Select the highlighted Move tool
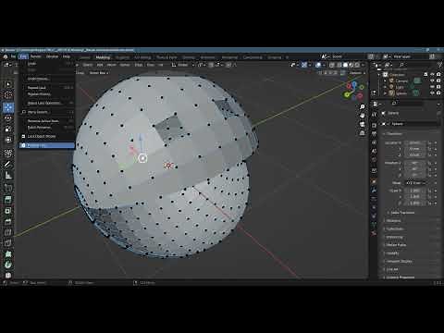 click(8, 107)
